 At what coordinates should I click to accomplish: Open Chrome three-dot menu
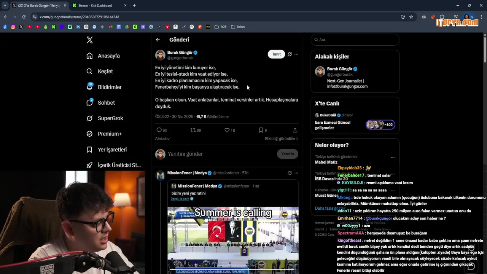(x=482, y=17)
